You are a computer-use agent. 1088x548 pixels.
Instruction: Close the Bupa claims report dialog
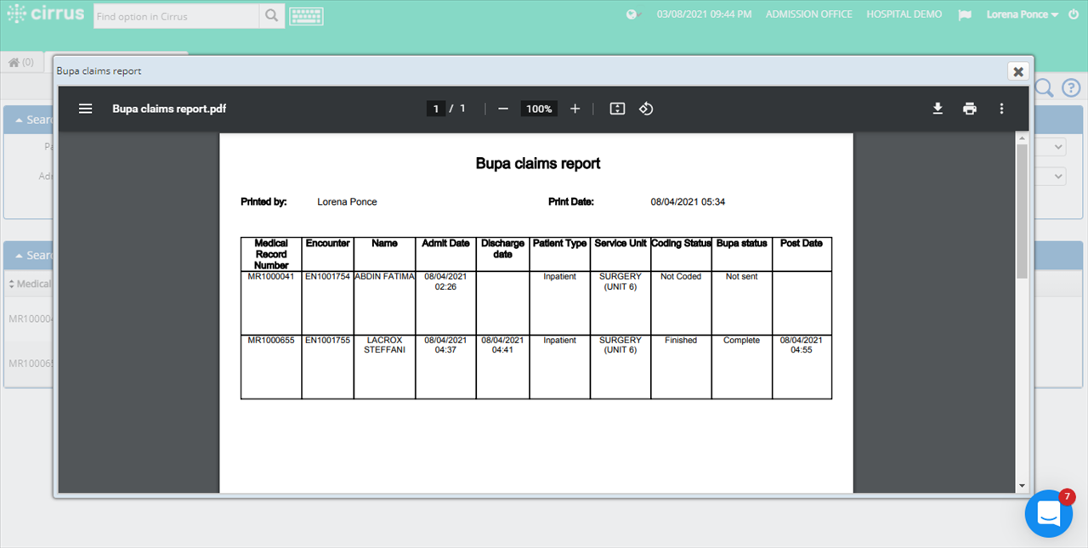coord(1017,71)
